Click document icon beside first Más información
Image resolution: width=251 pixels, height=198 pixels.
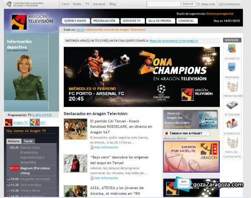tap(92, 147)
